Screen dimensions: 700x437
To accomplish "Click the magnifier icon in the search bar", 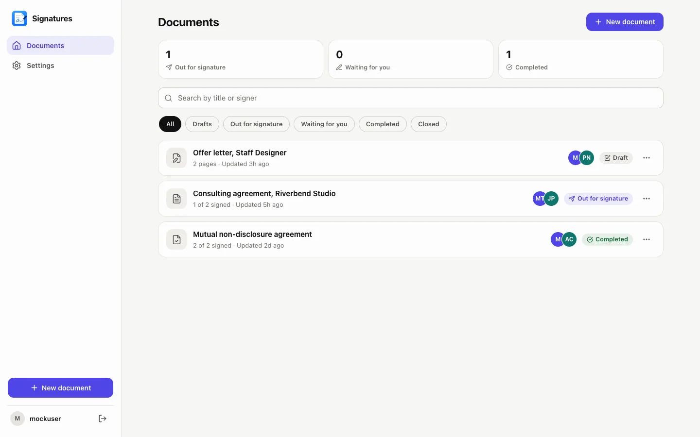I will point(169,98).
